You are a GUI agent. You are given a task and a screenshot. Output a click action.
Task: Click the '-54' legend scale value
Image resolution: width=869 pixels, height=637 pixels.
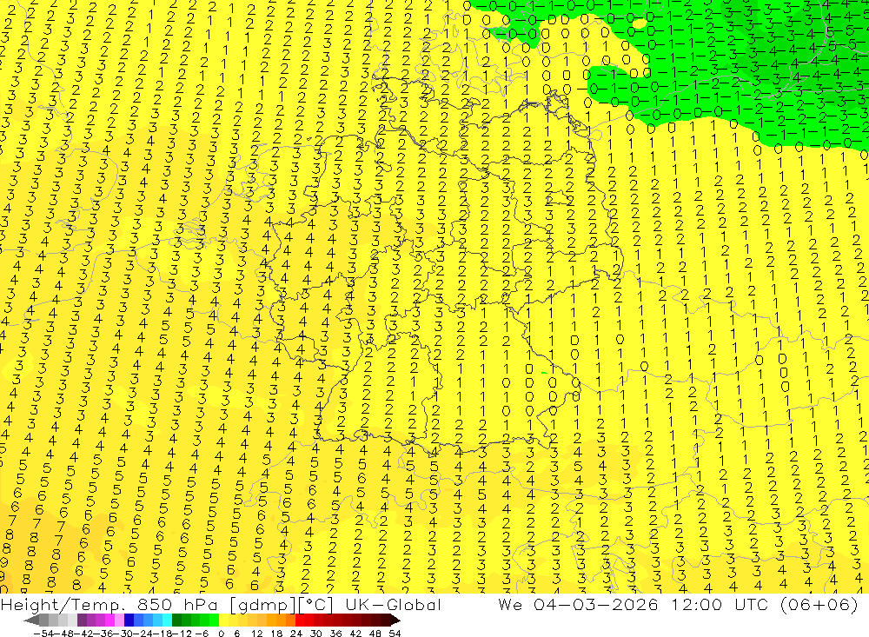(43, 634)
